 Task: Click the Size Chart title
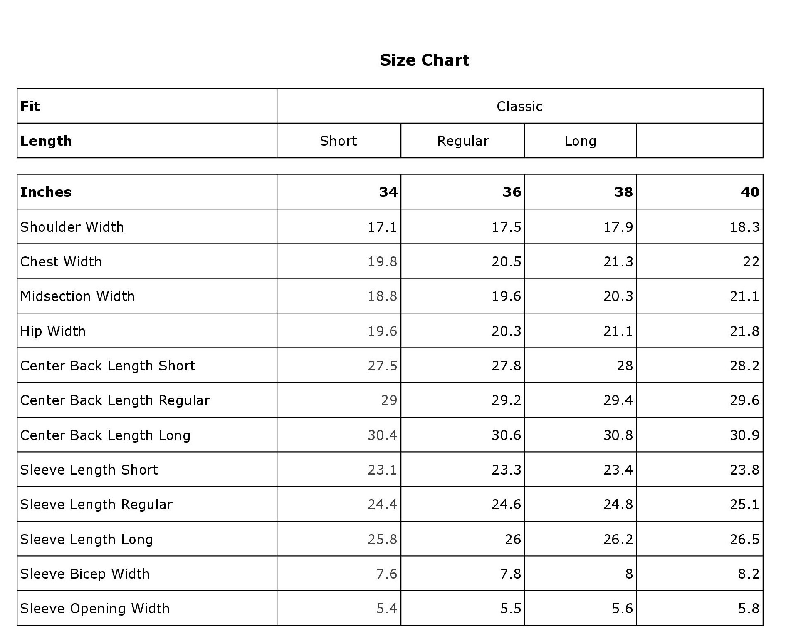coord(424,60)
